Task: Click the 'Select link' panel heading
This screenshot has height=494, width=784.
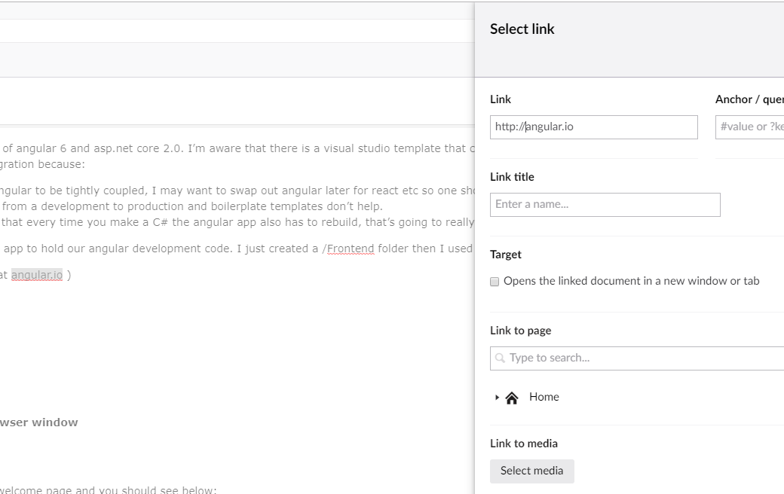Action: pyautogui.click(x=522, y=29)
